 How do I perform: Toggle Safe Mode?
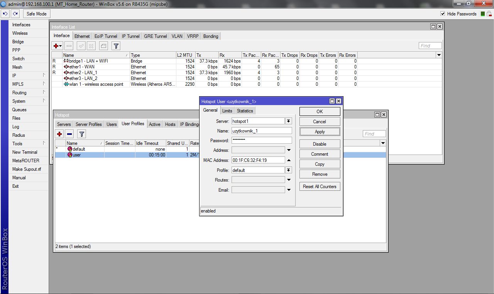tap(37, 14)
